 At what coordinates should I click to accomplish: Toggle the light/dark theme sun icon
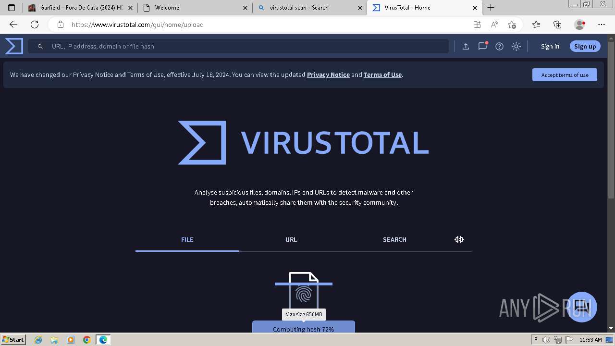[x=516, y=46]
